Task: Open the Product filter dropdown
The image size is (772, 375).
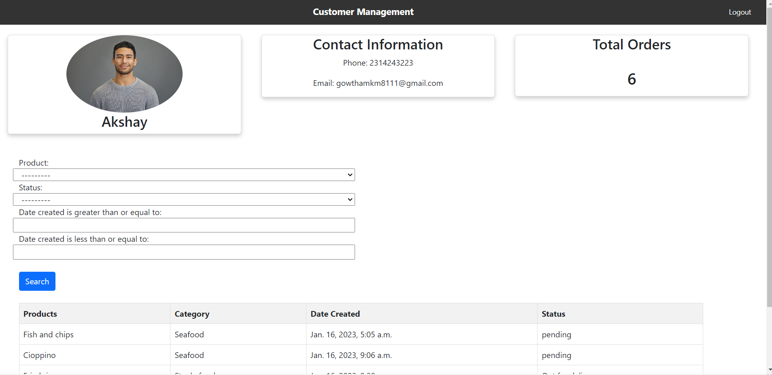Action: (184, 175)
